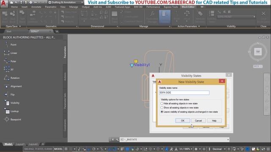Click the Visibility1 parameter grip triangle

click(132, 65)
